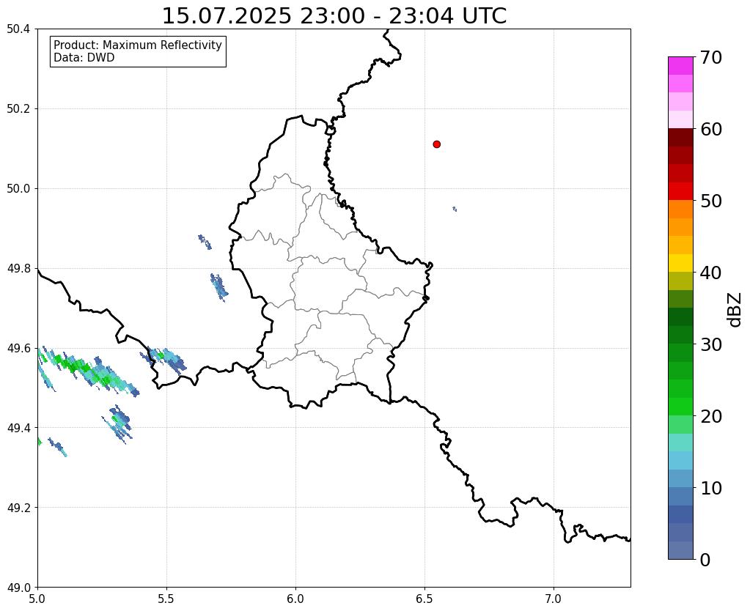Click the 0 tick on the colorbar
The height and width of the screenshot is (611, 750).
(705, 560)
